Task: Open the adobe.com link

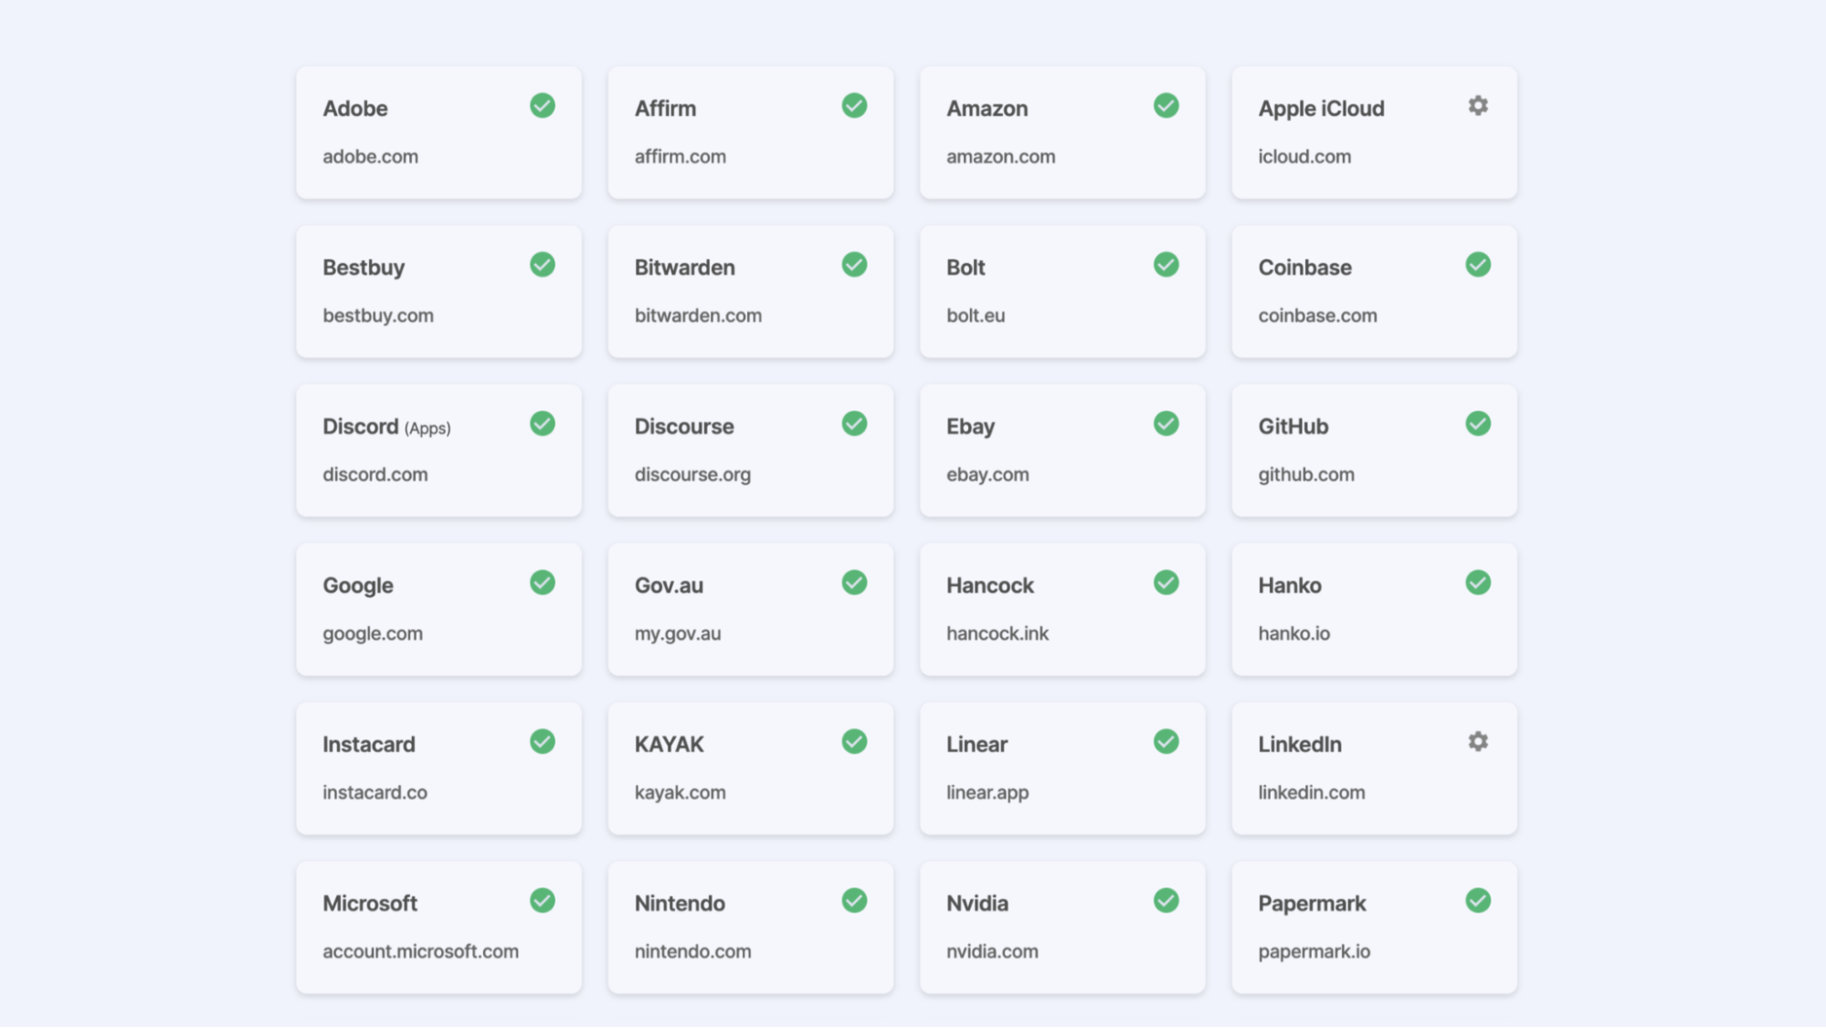Action: click(370, 156)
